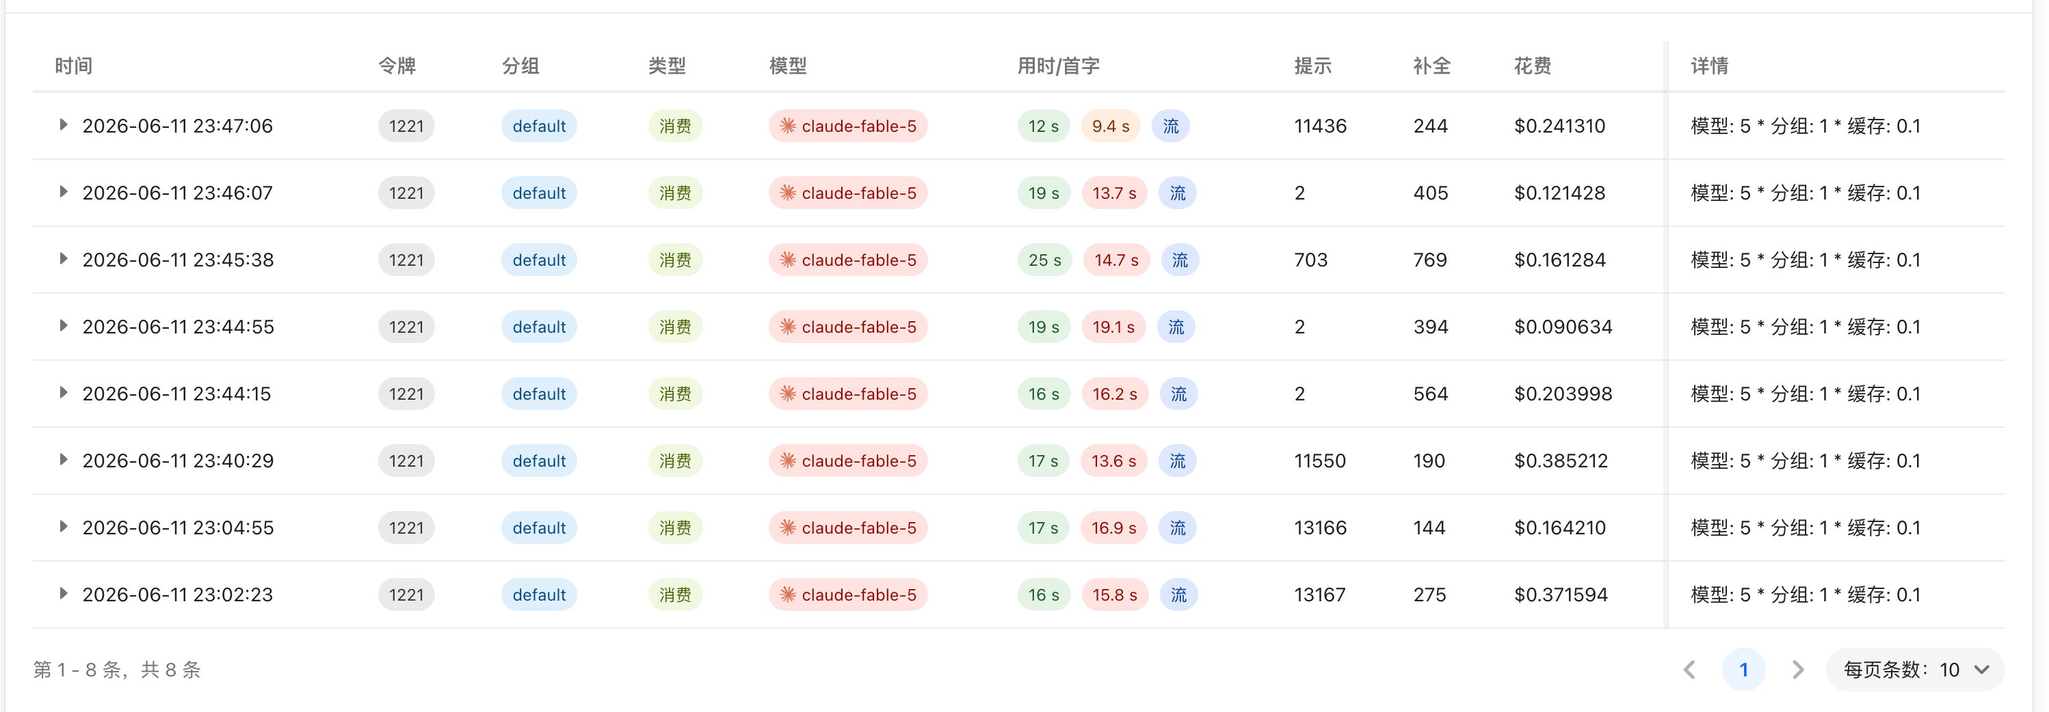Click the 流 stream badge in the 23:44:55 row
The width and height of the screenshot is (2049, 712).
click(1176, 327)
